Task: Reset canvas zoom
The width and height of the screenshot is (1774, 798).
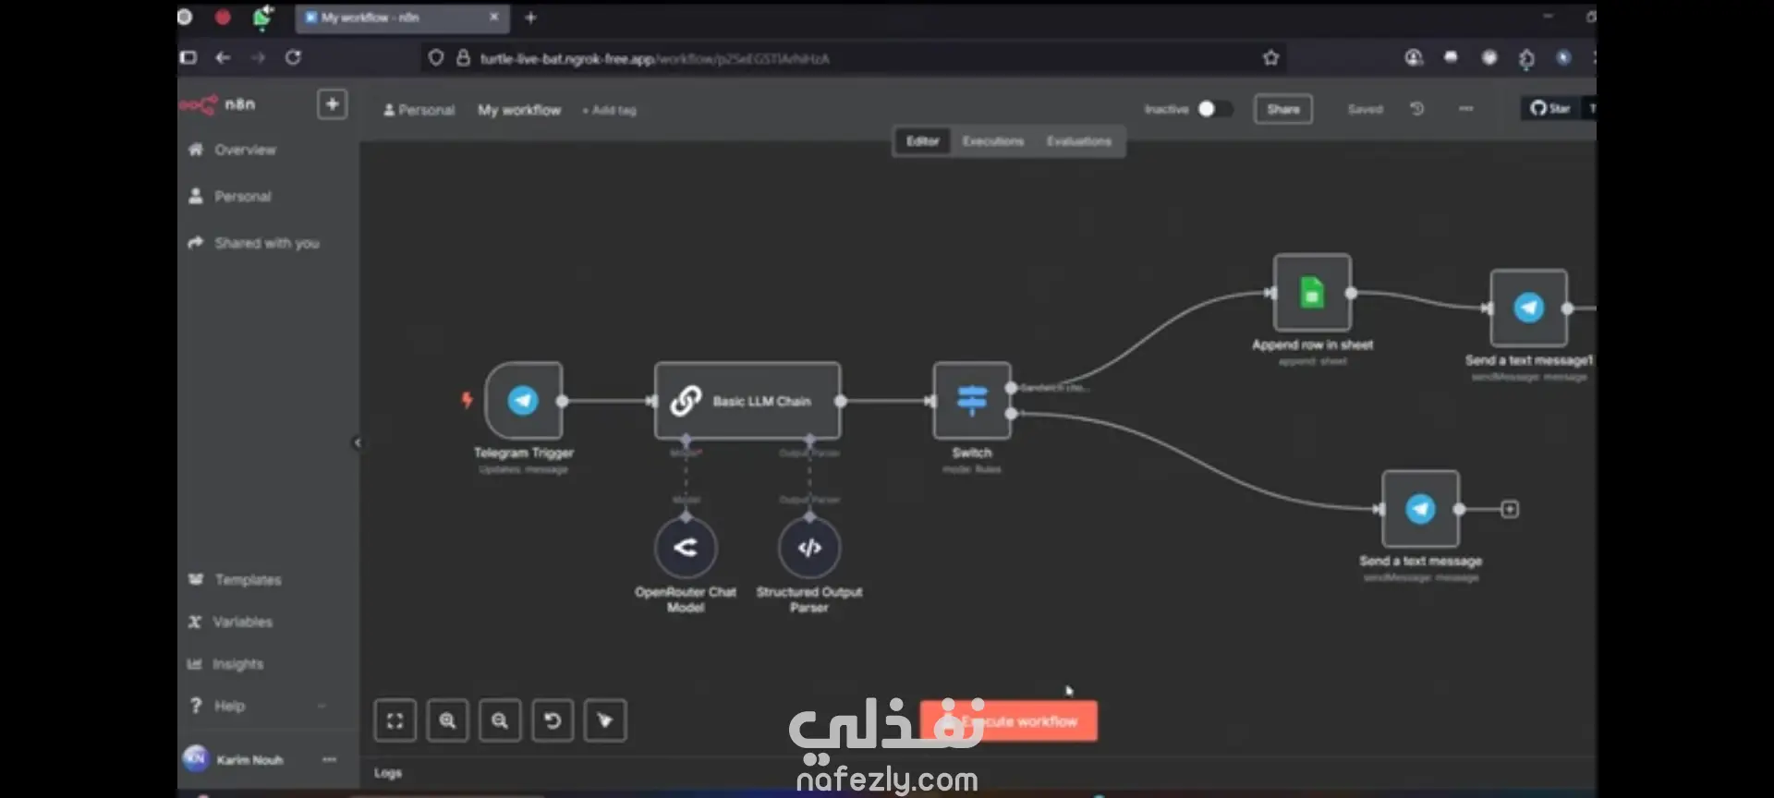Action: (553, 720)
